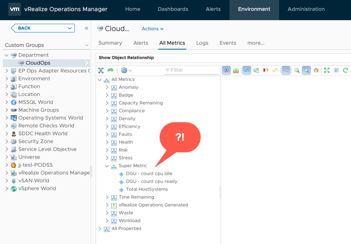
Task: Select Total HostSystems metric
Action: pos(147,189)
